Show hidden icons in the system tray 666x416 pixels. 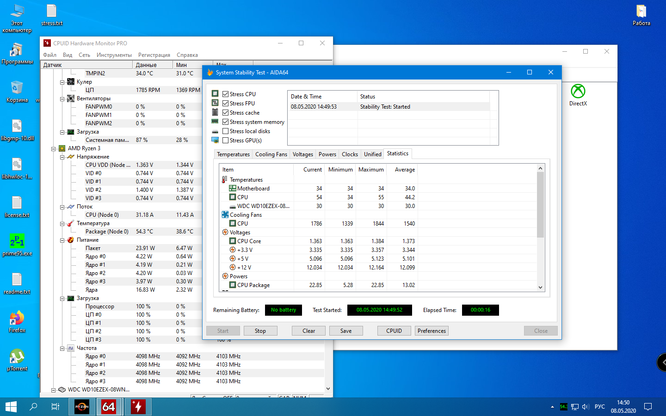(x=552, y=407)
